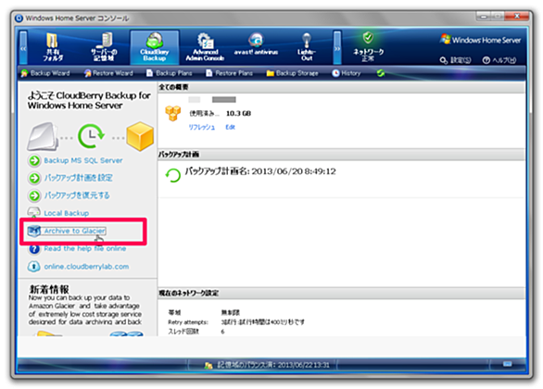Click the info icon beside online.cloudberrylab.com

pos(34,267)
